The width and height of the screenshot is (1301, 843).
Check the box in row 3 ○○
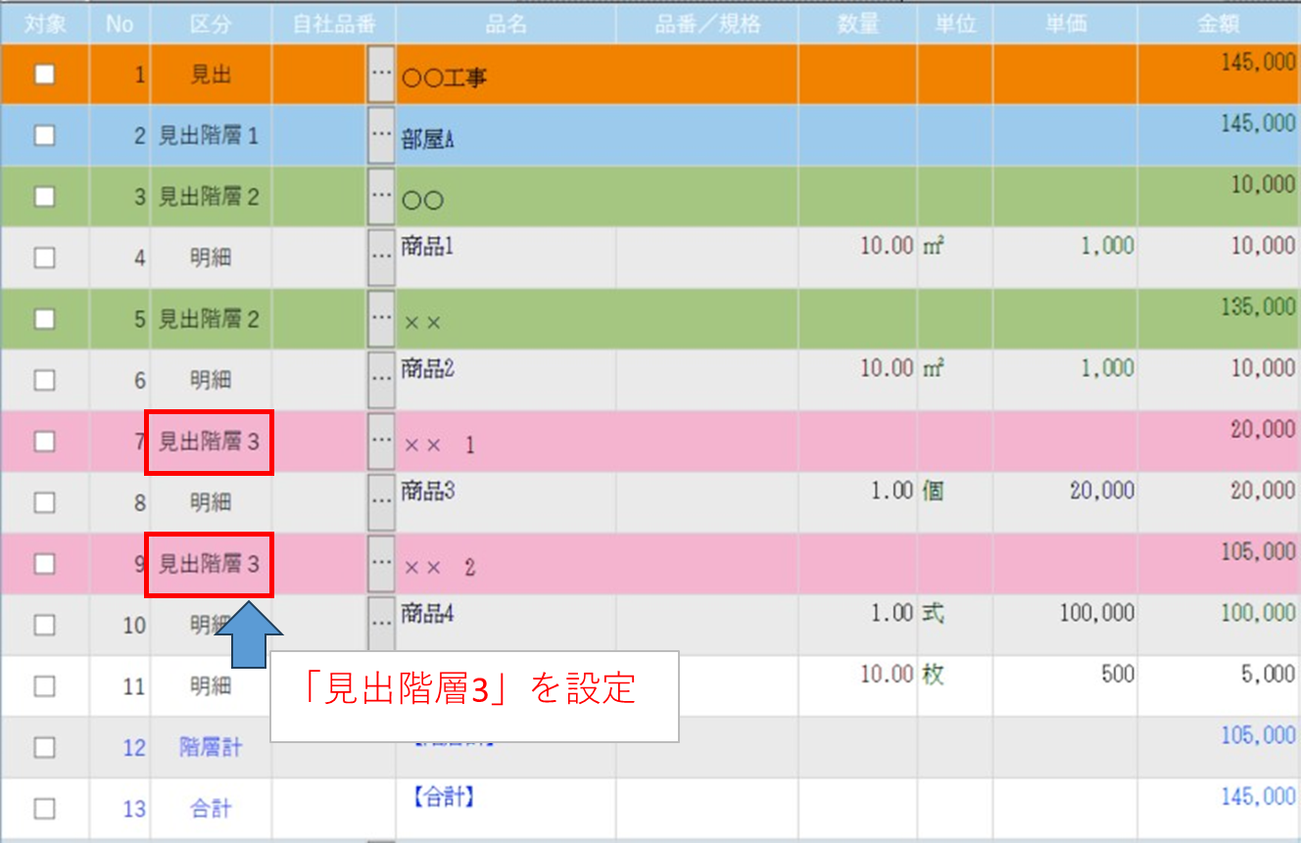[x=44, y=197]
